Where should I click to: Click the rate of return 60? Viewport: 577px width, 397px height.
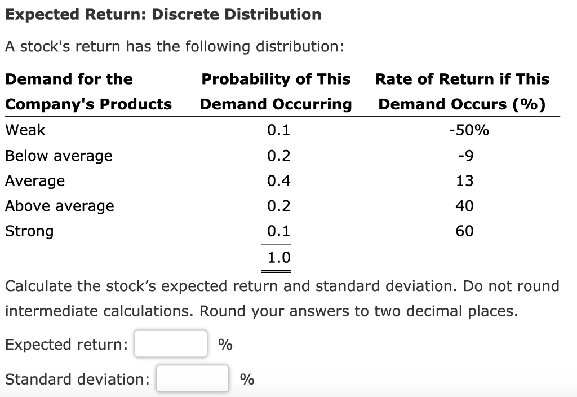465,231
